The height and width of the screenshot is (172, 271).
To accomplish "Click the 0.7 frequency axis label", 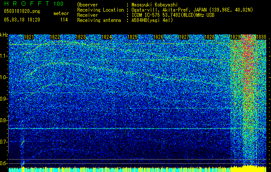I will pos(4,142).
